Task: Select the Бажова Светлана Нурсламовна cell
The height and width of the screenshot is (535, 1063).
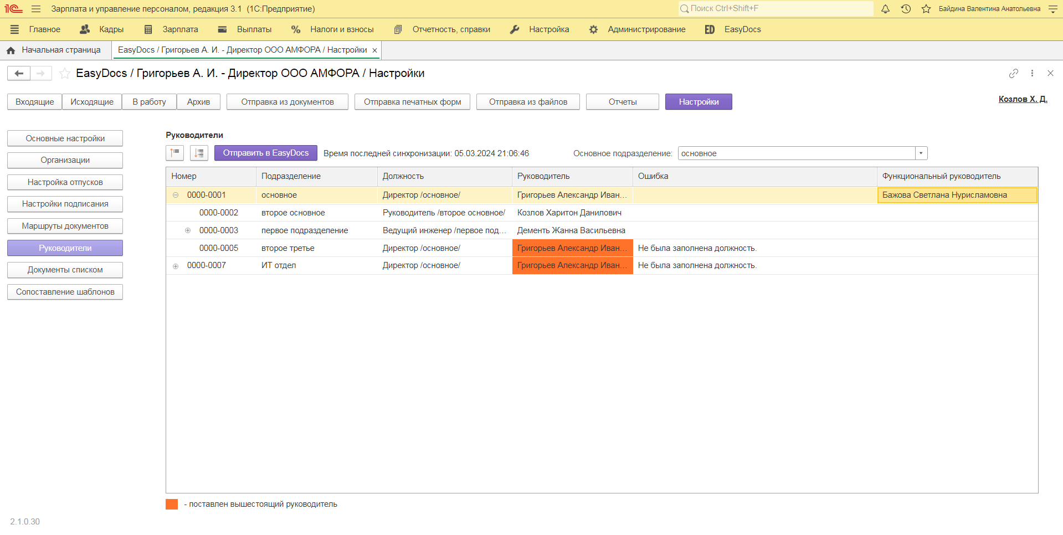Action: [957, 195]
